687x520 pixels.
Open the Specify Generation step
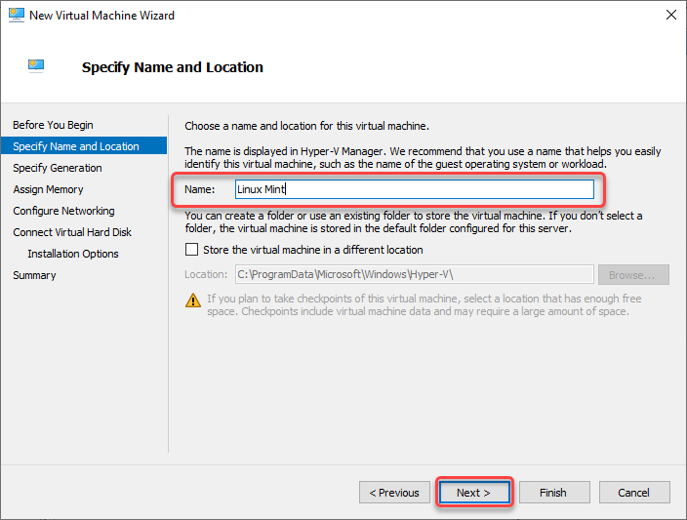58,168
